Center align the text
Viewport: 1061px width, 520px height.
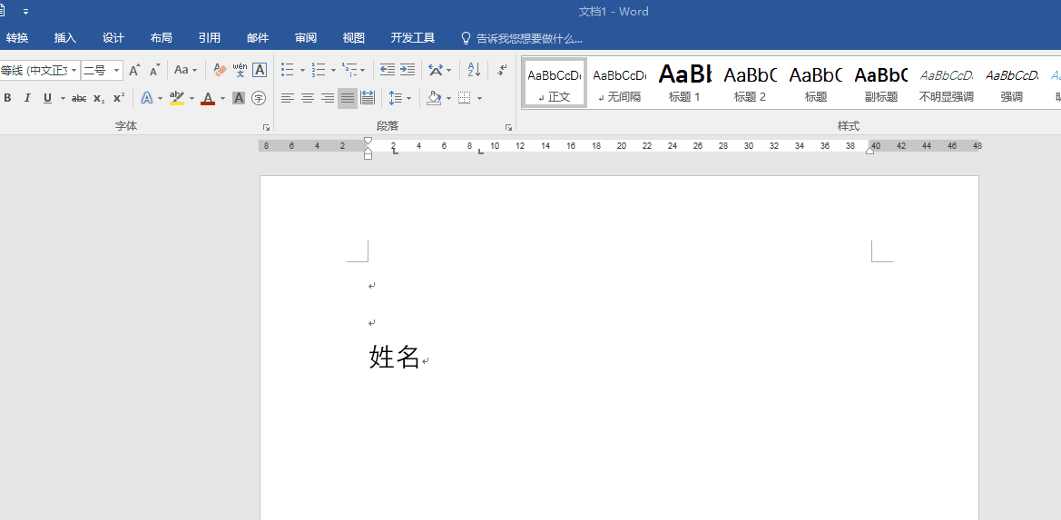tap(307, 98)
